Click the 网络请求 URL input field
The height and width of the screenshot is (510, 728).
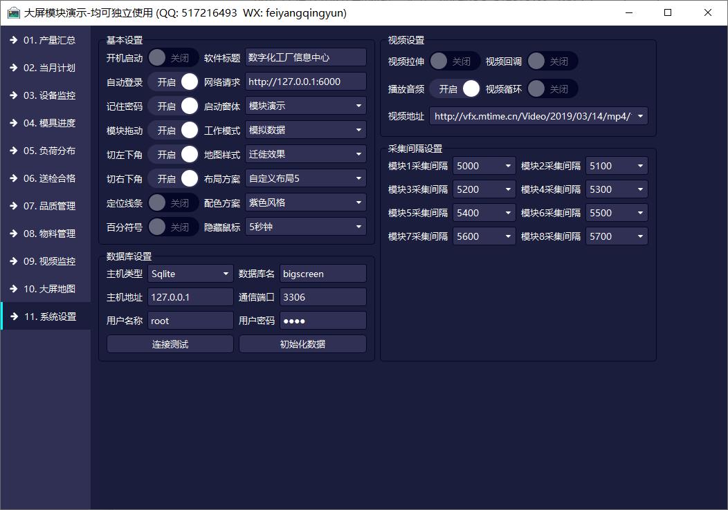pyautogui.click(x=305, y=82)
